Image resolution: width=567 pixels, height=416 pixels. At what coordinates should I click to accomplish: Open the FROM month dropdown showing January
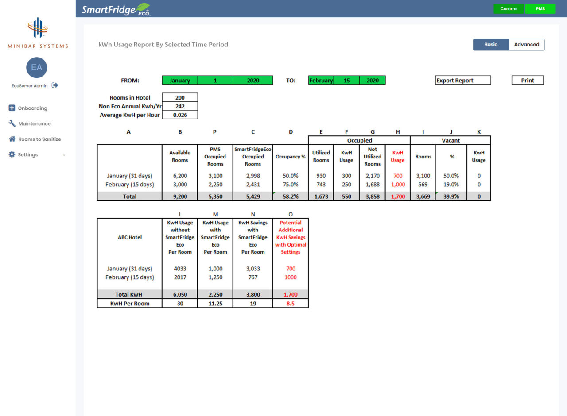click(x=179, y=80)
